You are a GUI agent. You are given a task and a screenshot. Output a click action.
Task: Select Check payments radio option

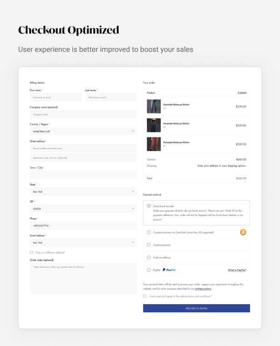click(149, 245)
